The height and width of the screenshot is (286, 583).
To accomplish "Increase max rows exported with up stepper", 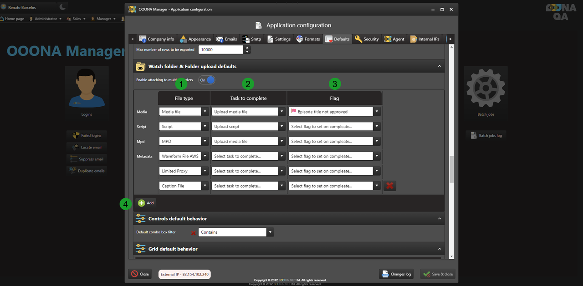I will pos(247,47).
